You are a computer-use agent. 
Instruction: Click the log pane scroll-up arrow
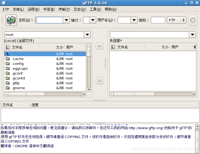(x=197, y=126)
